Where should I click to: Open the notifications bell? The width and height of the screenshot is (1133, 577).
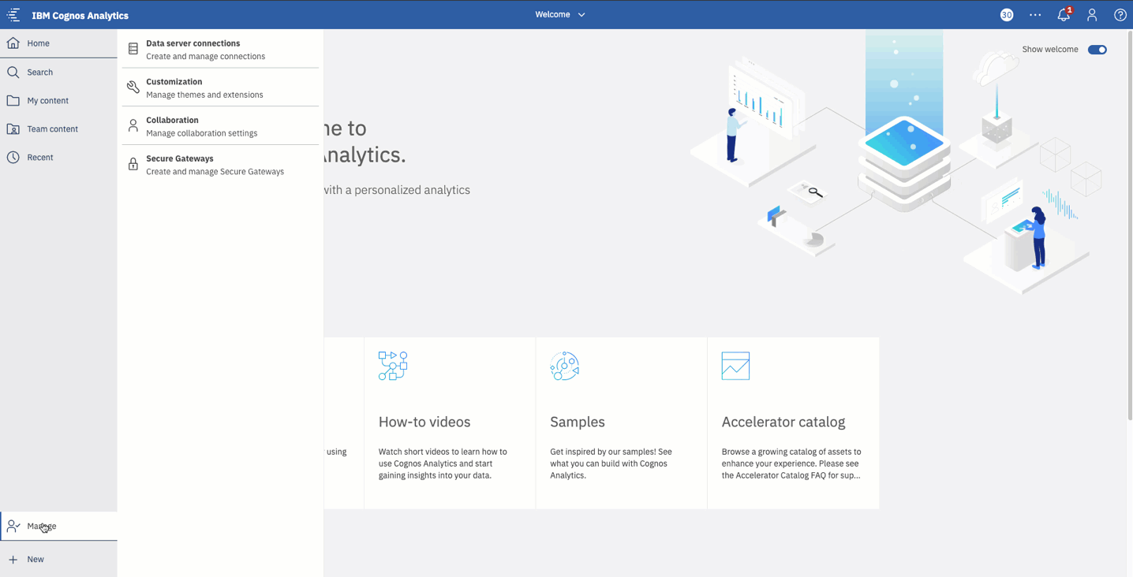(x=1064, y=14)
